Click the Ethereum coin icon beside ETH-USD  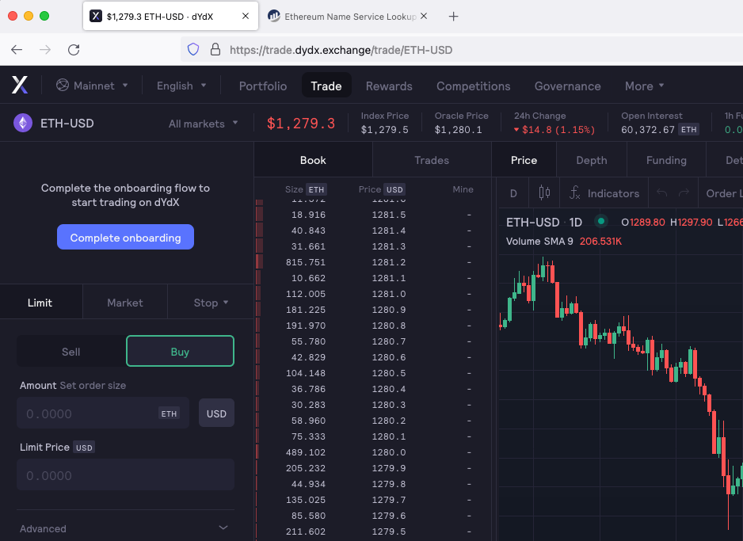23,123
